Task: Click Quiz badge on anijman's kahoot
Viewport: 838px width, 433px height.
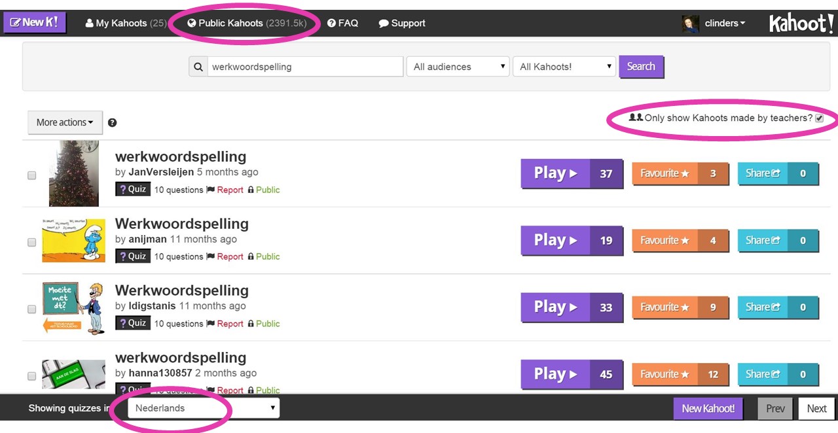Action: click(133, 256)
